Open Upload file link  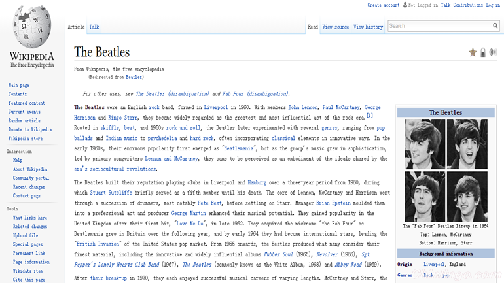(26, 235)
